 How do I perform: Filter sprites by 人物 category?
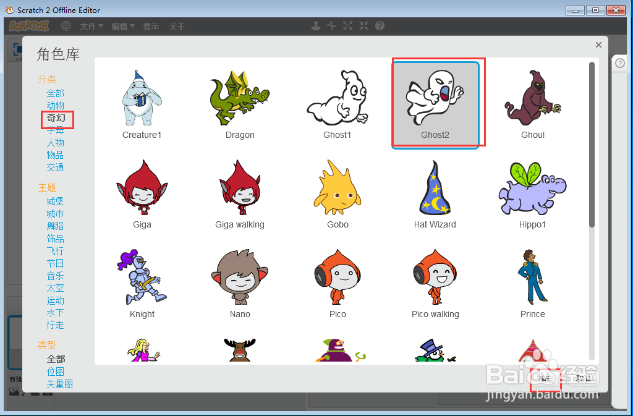pyautogui.click(x=55, y=143)
